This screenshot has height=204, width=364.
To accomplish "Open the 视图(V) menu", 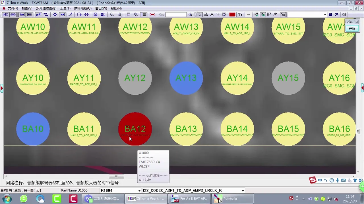I will (27, 8).
